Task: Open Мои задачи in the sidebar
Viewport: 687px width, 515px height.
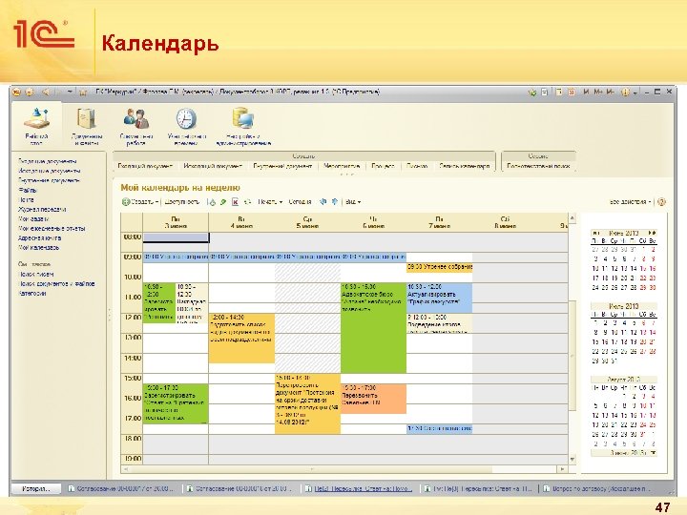Action: click(33, 219)
